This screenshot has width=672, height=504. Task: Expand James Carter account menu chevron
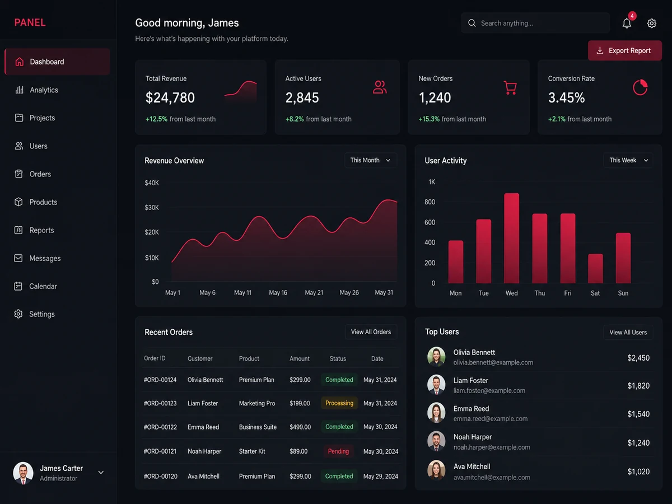[x=101, y=473]
